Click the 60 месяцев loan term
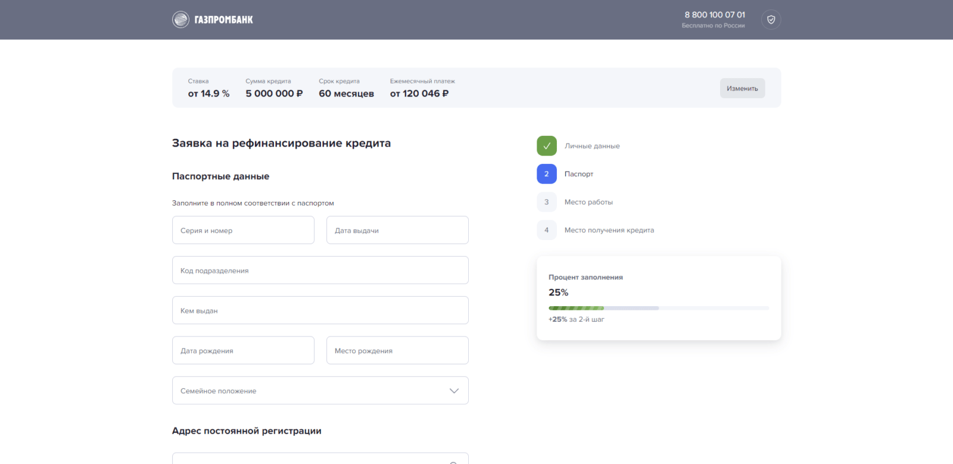This screenshot has height=464, width=953. (x=346, y=94)
